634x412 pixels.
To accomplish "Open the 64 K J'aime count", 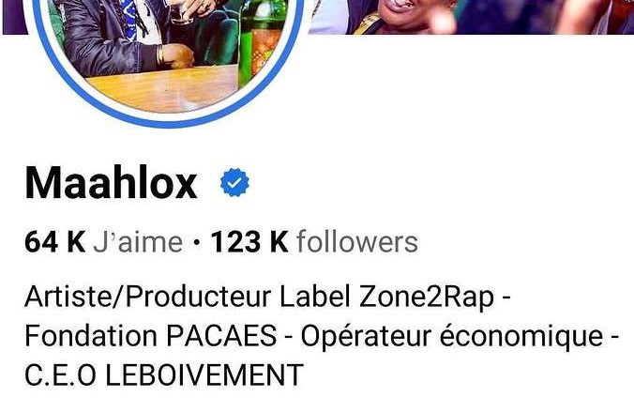I will tap(104, 242).
